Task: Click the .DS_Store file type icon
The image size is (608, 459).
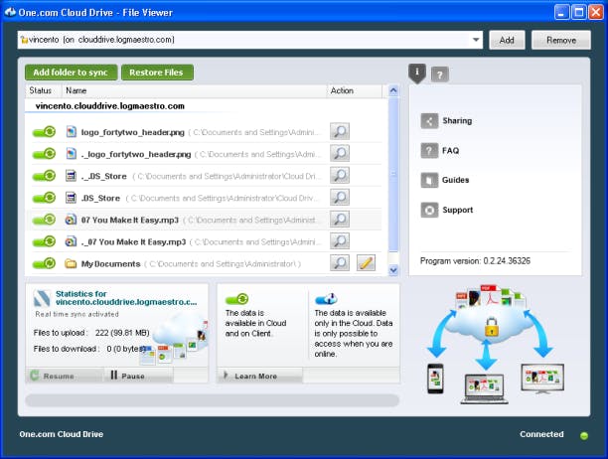Action: pos(71,198)
